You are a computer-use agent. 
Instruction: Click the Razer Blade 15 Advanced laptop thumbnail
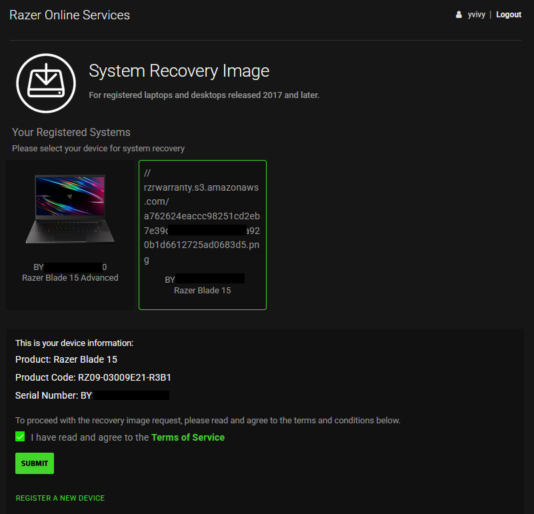click(70, 208)
